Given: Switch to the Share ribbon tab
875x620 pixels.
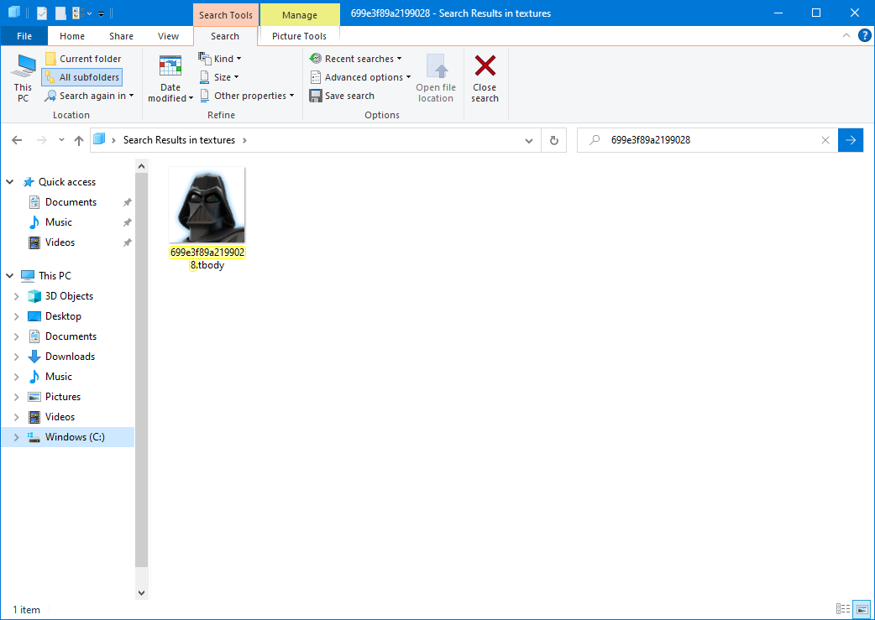Looking at the screenshot, I should (121, 36).
